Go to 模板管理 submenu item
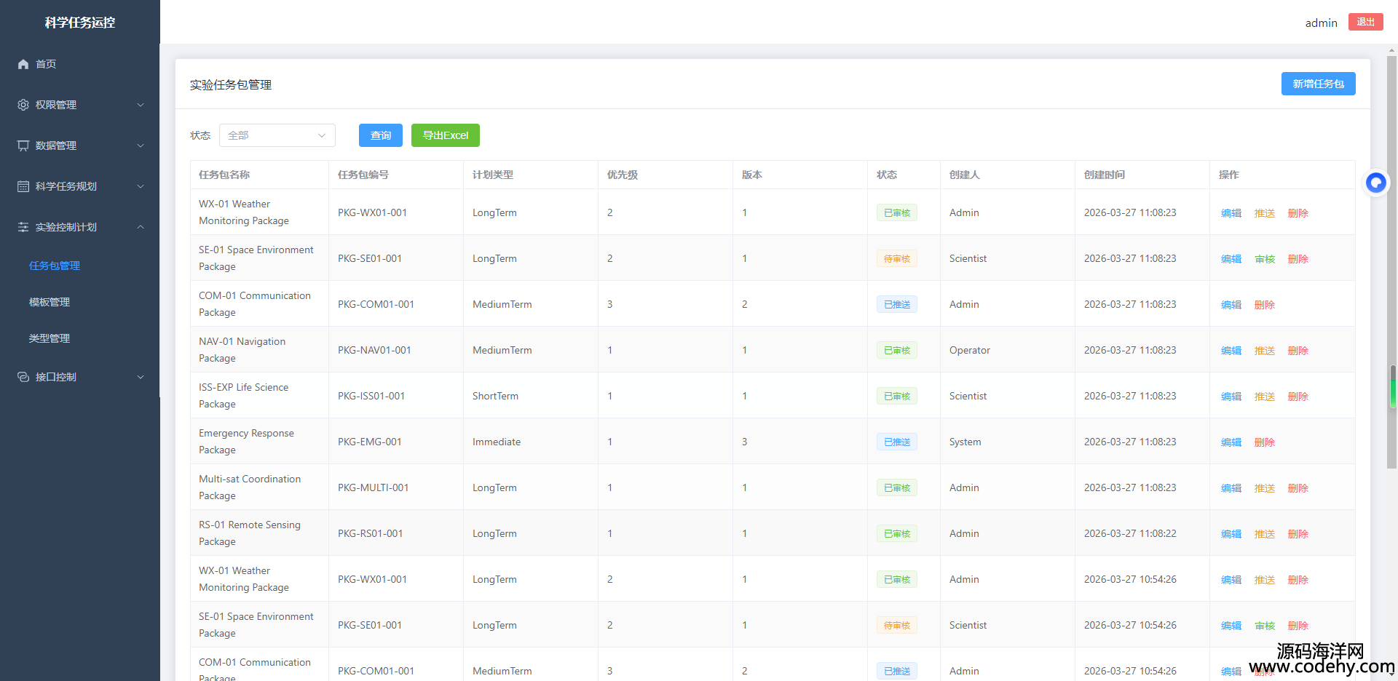This screenshot has height=681, width=1398. (50, 302)
